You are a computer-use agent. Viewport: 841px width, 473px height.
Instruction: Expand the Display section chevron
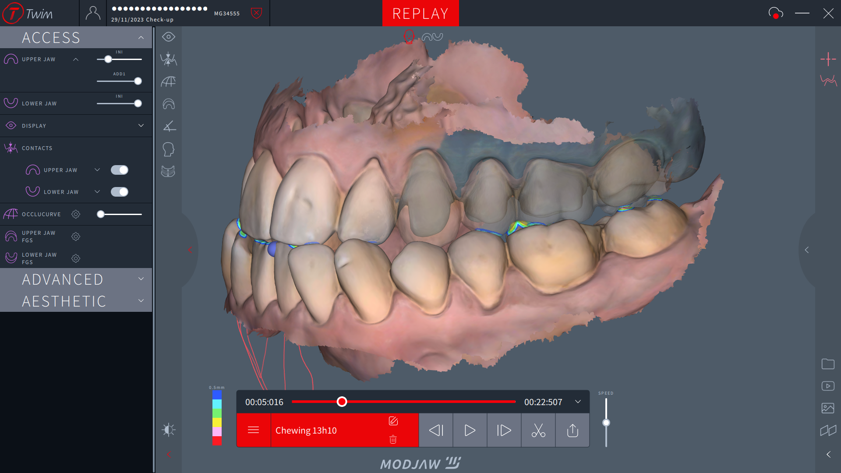pyautogui.click(x=141, y=126)
